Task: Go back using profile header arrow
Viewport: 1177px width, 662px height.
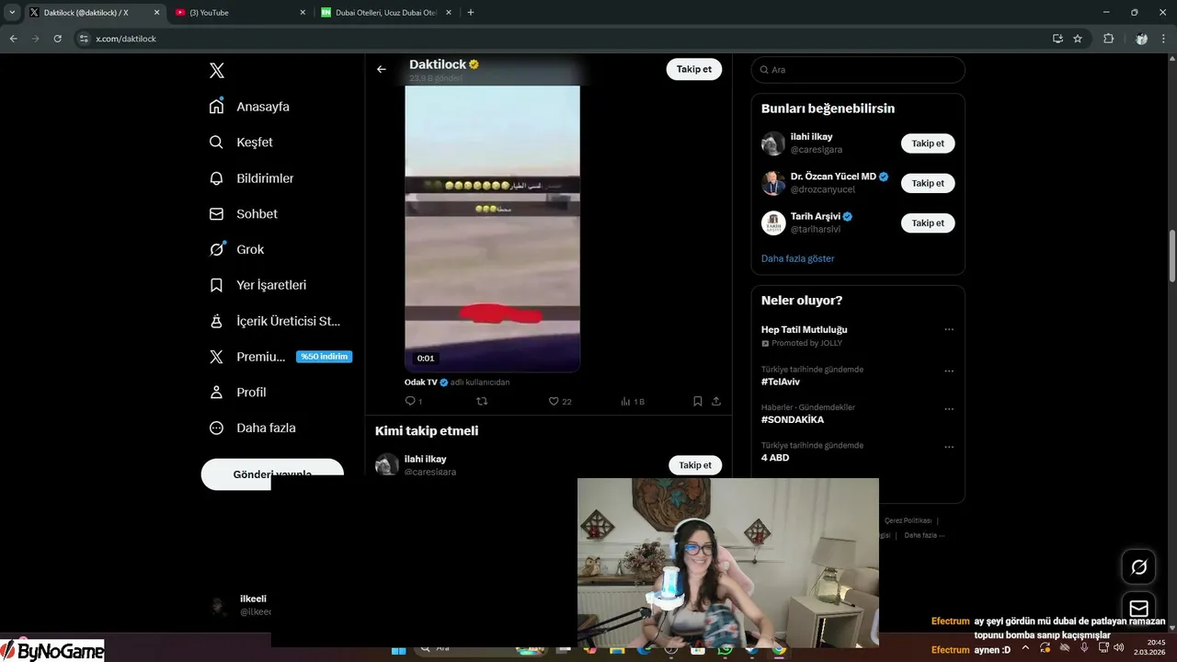Action: coord(382,69)
